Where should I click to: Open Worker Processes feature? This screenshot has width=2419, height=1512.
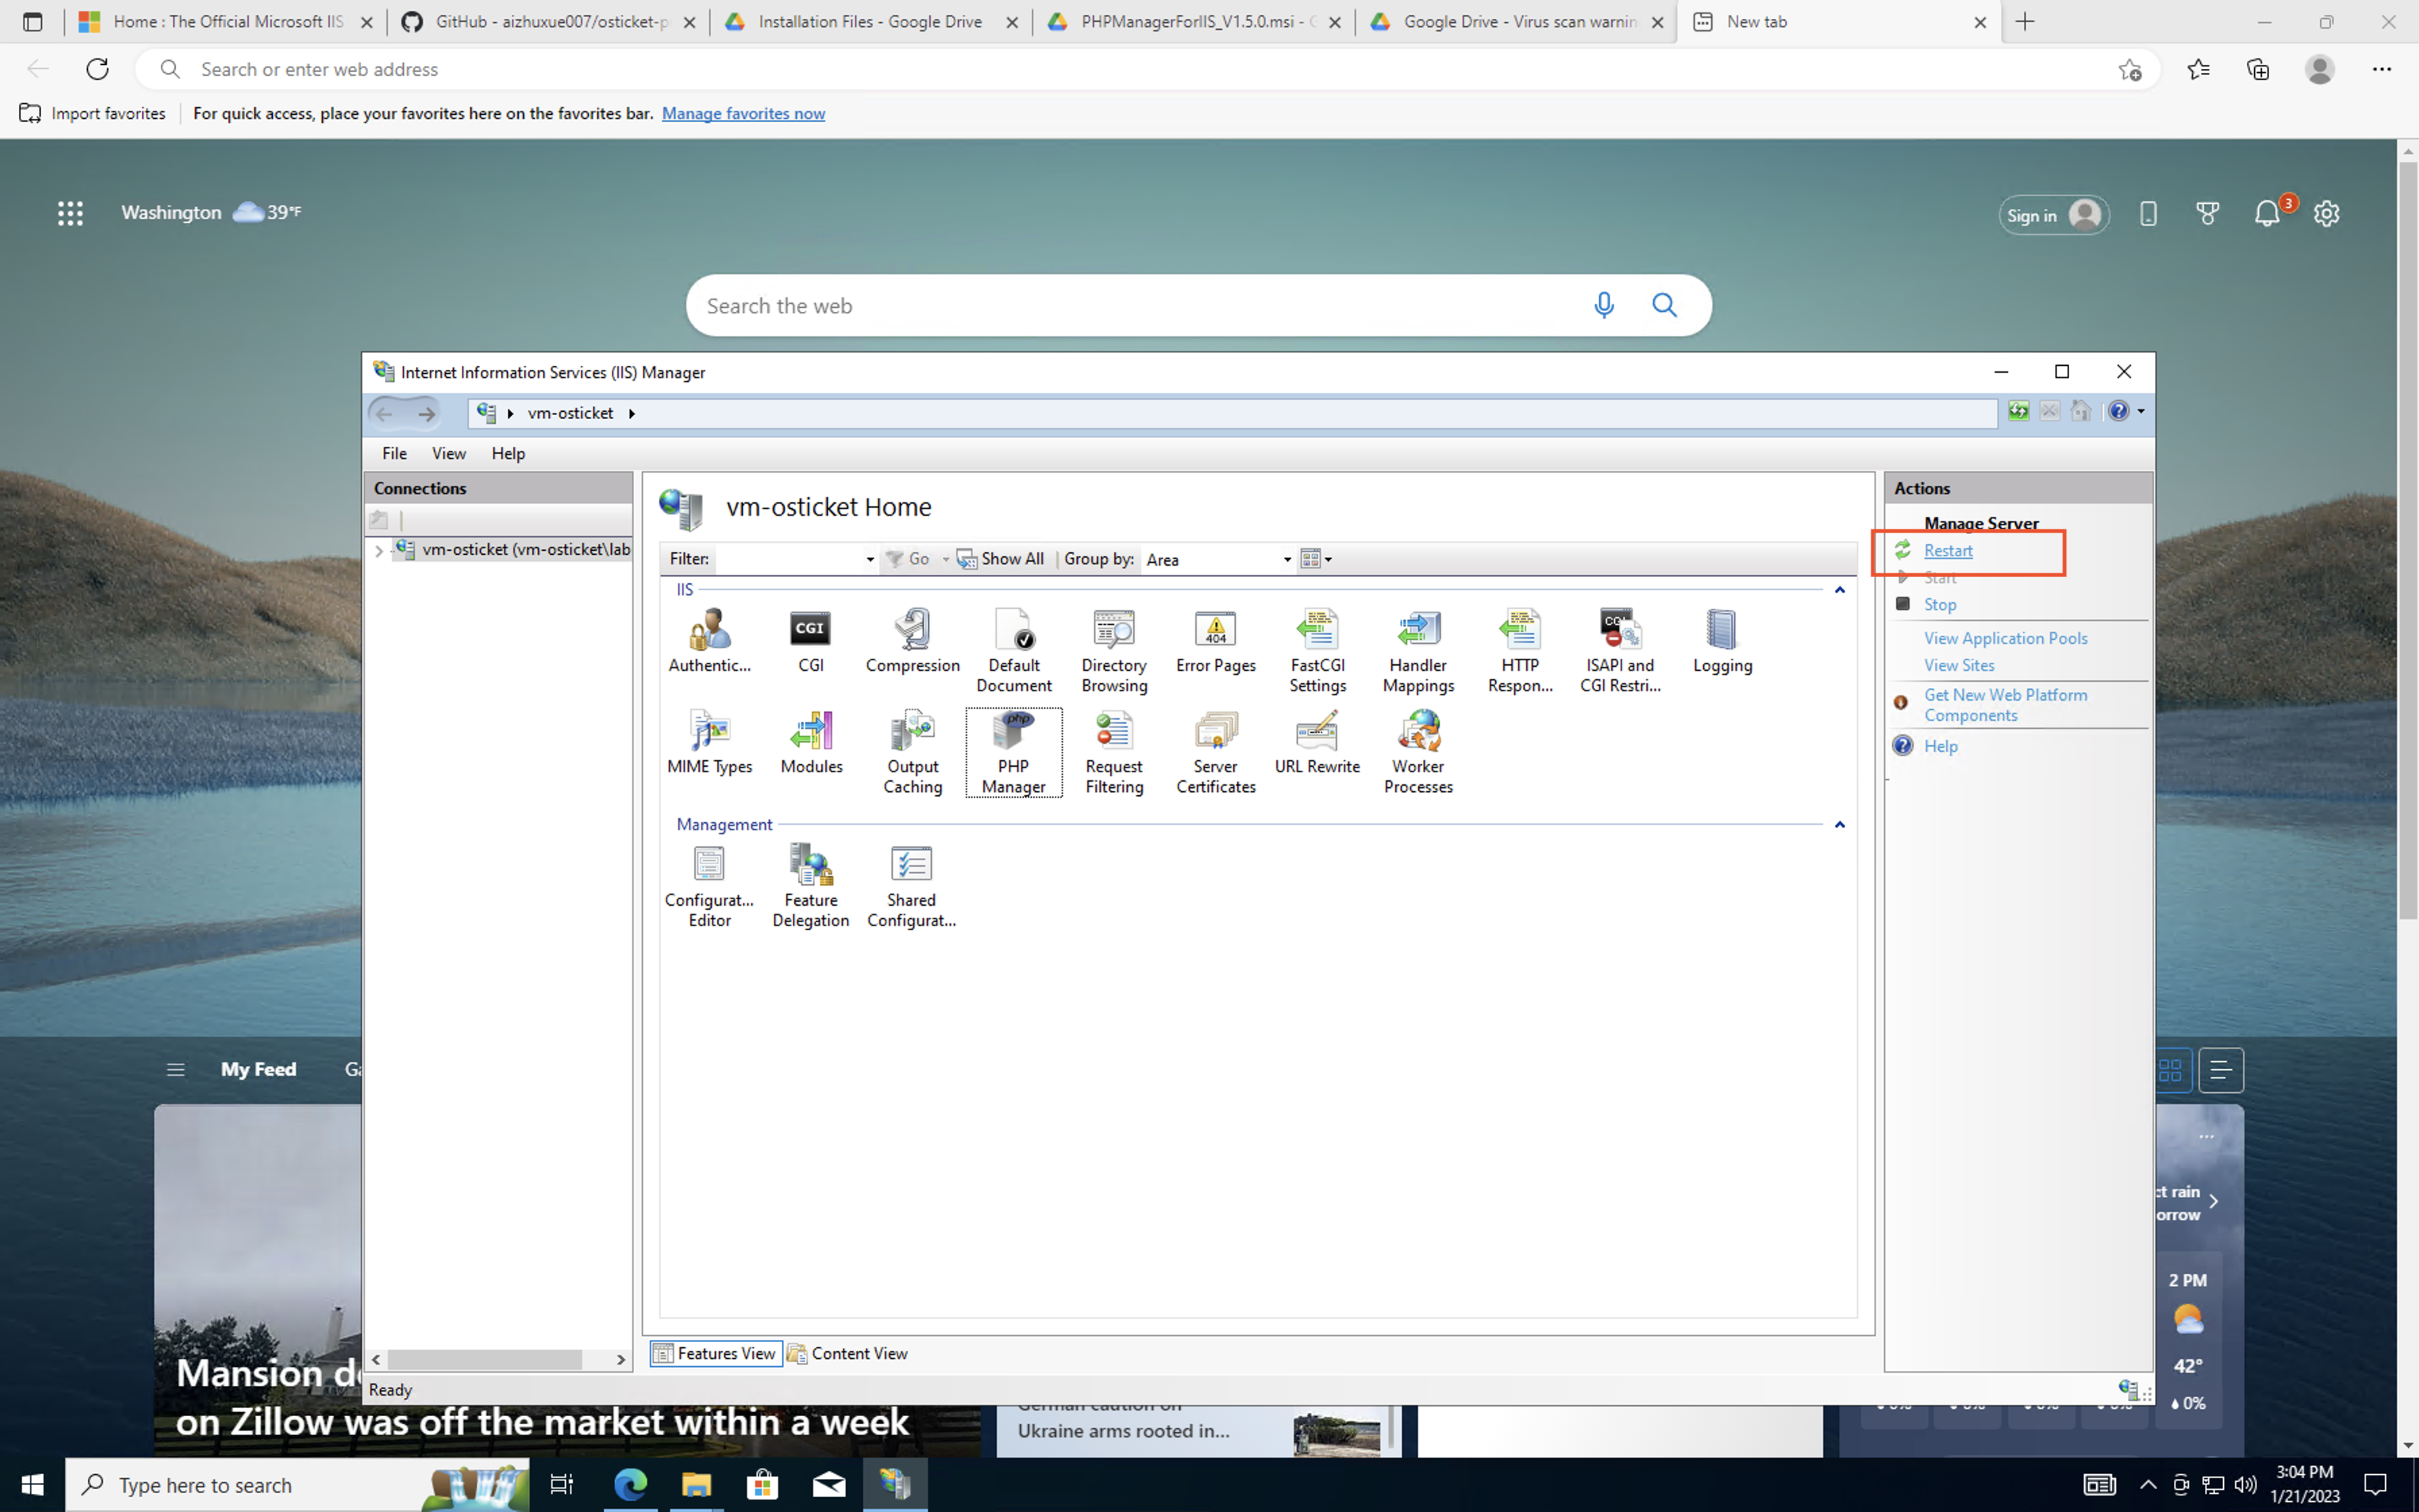click(1419, 752)
